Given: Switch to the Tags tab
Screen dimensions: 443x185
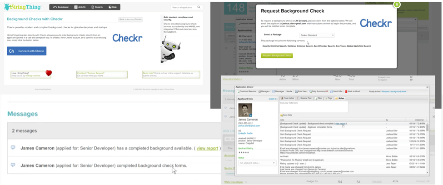Looking at the screenshot, I should (x=329, y=98).
